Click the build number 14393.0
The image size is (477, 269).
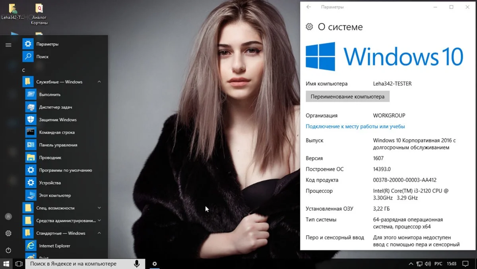pos(382,169)
